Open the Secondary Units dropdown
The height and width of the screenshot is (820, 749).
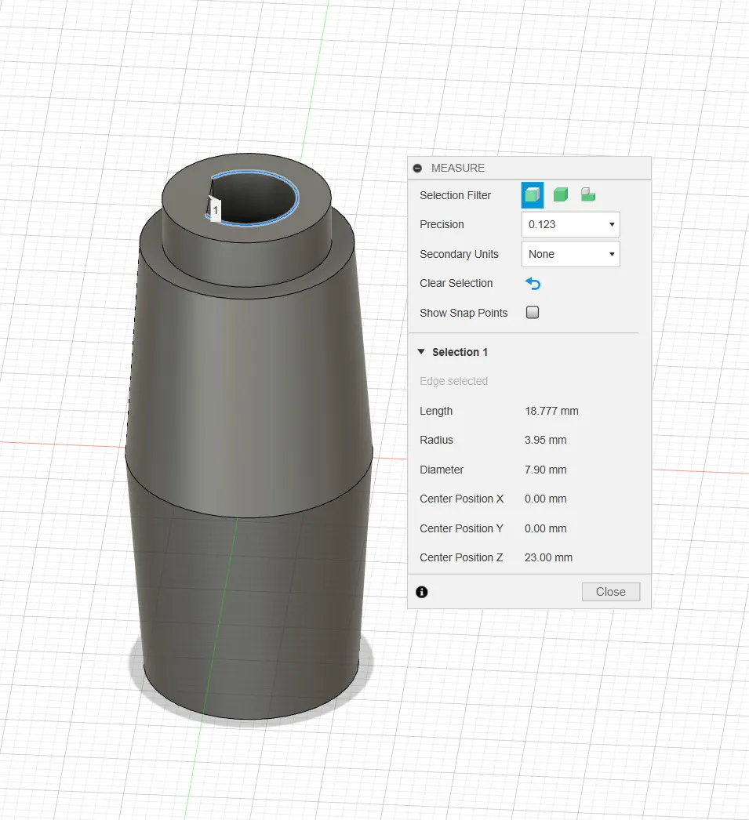click(x=570, y=254)
